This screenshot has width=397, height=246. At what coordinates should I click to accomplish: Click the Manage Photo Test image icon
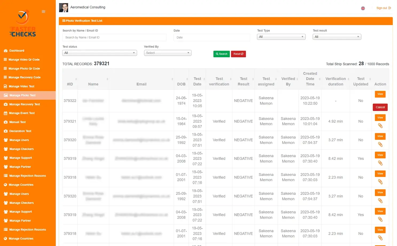click(x=5, y=95)
